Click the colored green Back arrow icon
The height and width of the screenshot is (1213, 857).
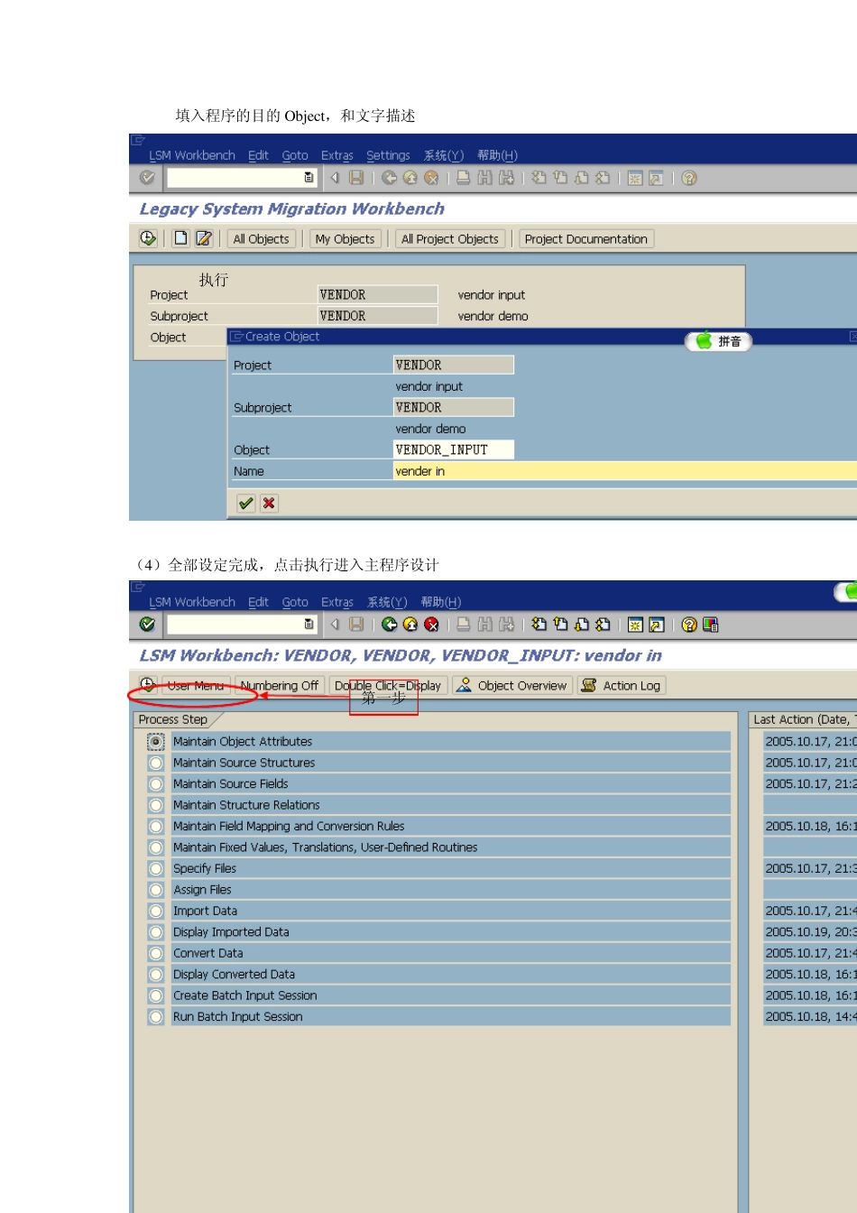389,625
